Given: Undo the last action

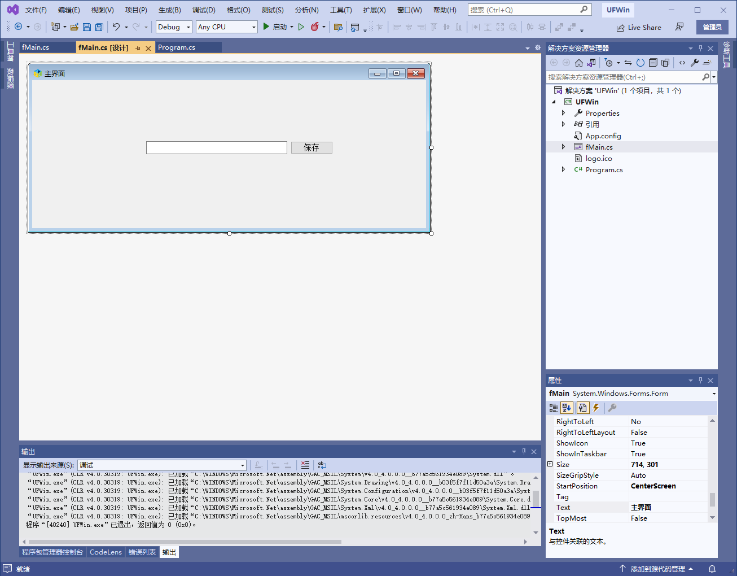Looking at the screenshot, I should [x=116, y=27].
